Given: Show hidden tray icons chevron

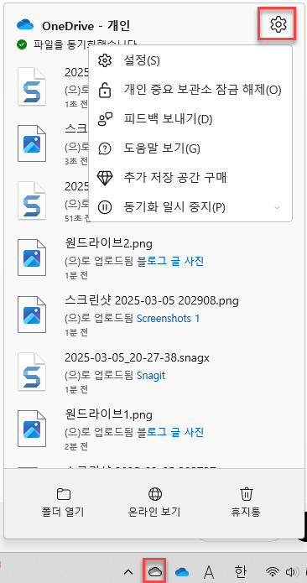Looking at the screenshot, I should [128, 572].
